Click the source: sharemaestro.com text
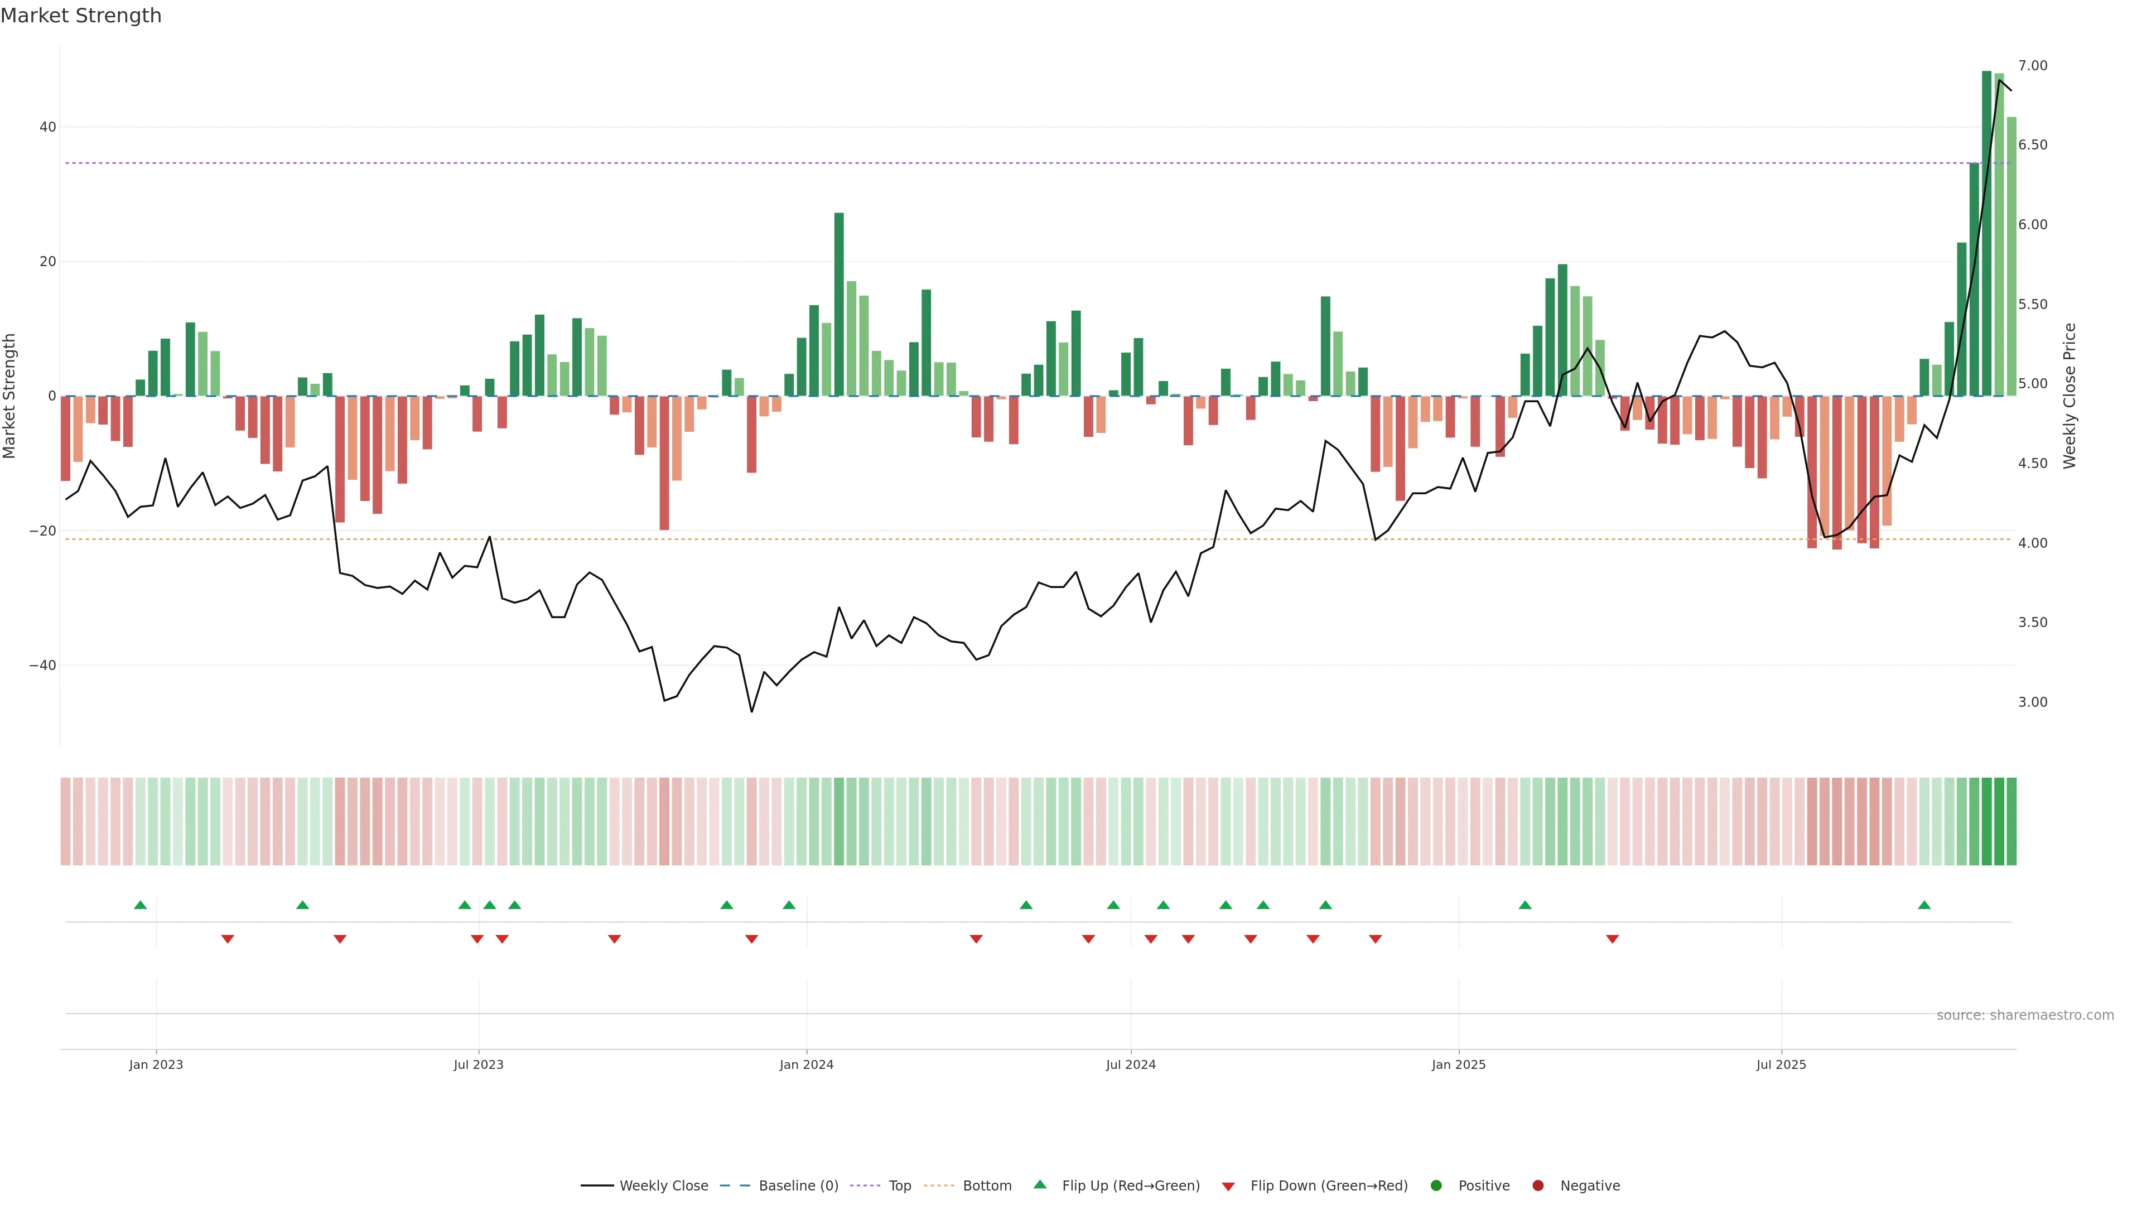 [x=2025, y=1015]
